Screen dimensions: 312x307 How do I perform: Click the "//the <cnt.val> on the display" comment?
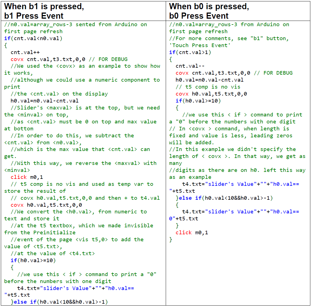[59, 94]
